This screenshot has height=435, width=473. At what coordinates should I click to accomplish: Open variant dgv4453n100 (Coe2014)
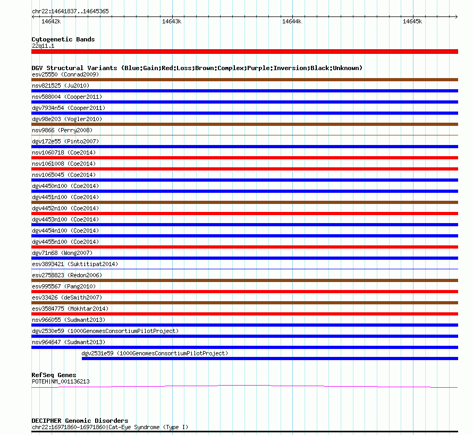tap(65, 219)
